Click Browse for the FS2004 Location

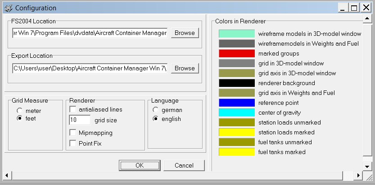coord(185,33)
